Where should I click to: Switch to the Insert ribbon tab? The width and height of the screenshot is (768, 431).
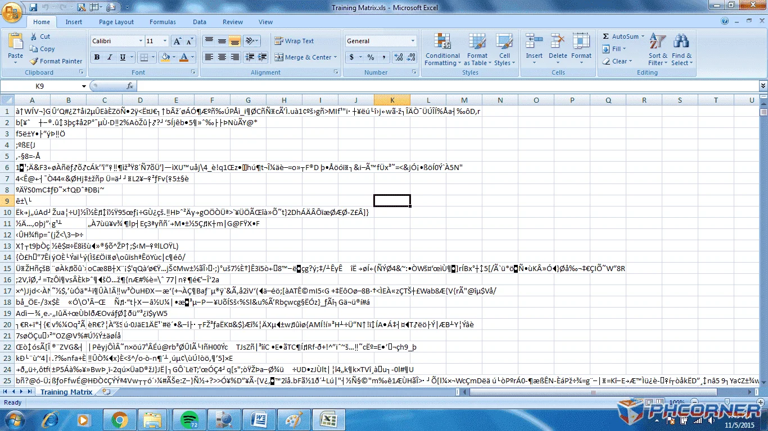coord(74,22)
